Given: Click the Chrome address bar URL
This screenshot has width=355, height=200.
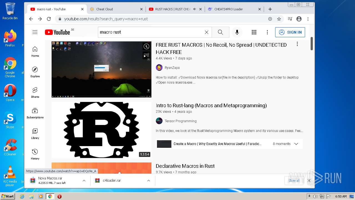Looking at the screenshot, I should (106, 19).
